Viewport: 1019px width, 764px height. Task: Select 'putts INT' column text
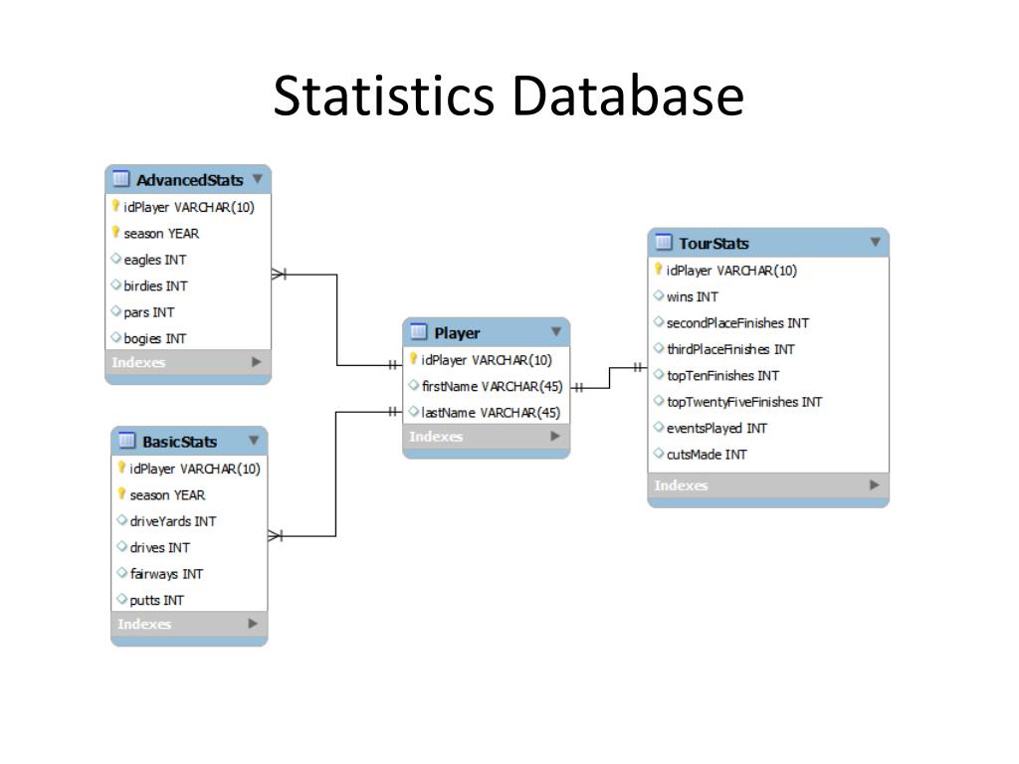pos(156,600)
